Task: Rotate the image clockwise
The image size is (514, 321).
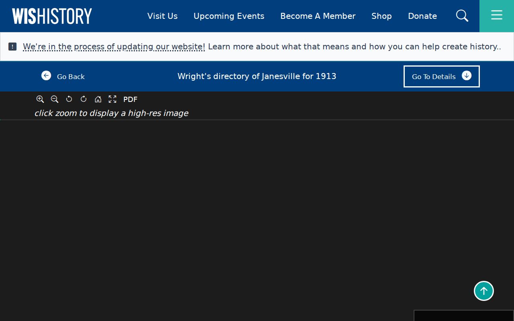Action: click(84, 99)
